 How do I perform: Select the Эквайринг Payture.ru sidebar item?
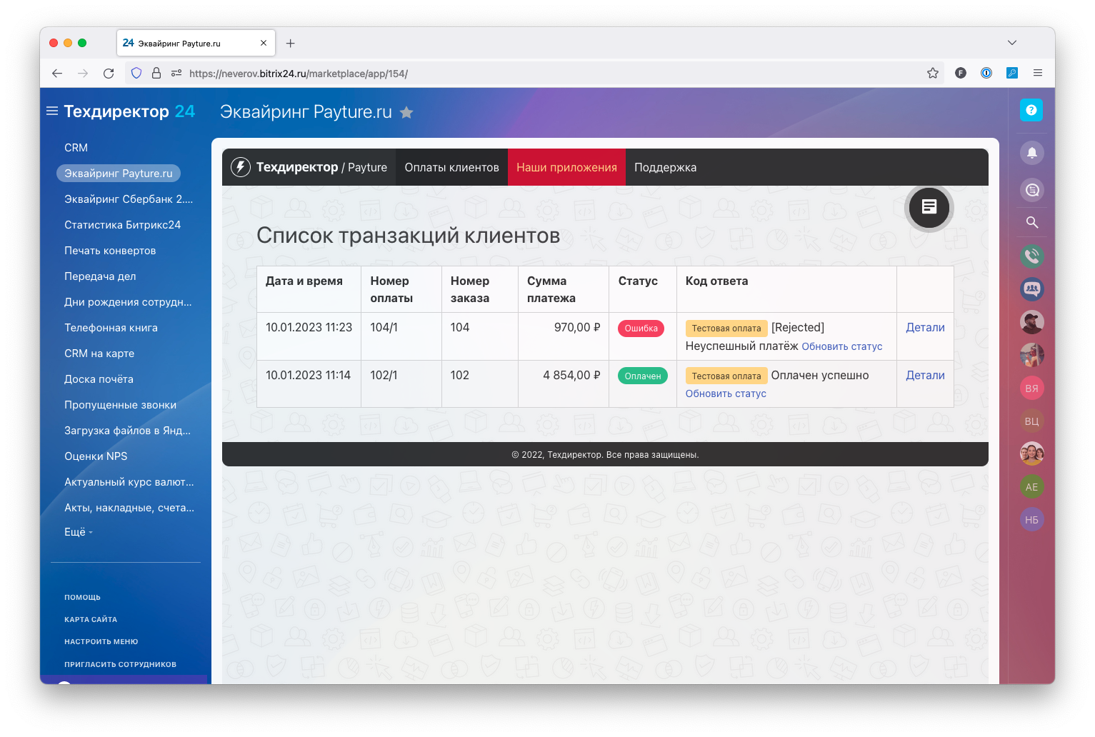click(119, 174)
